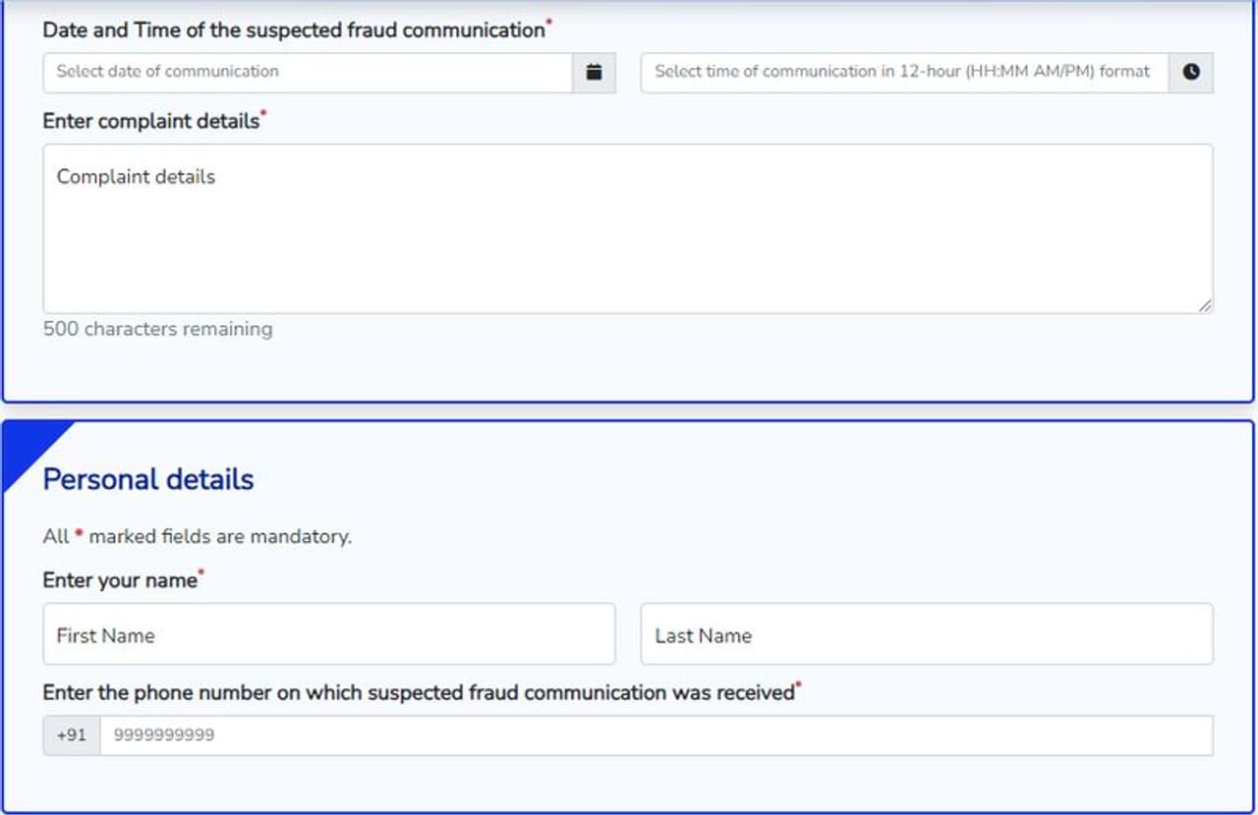Screen dimensions: 1258x815
Task: Click the Personal details section heading
Action: tap(148, 479)
